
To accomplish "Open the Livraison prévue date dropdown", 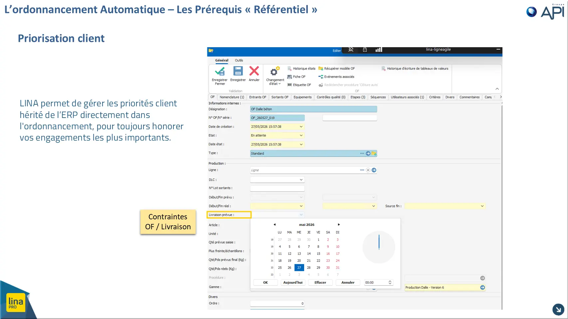I will click(301, 215).
